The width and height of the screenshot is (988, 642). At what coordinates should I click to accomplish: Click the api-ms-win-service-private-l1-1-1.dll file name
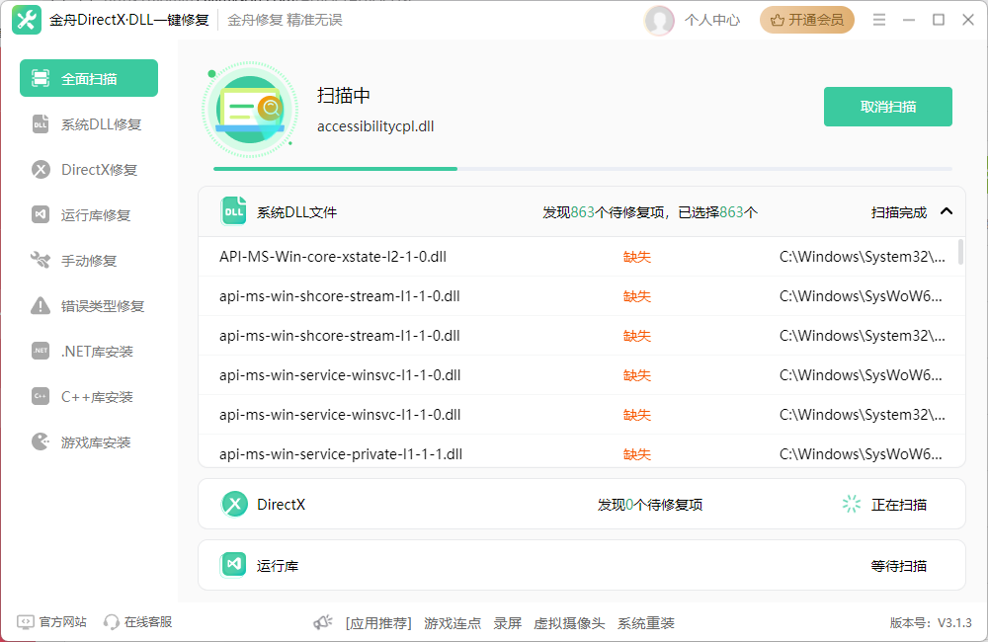pos(341,454)
